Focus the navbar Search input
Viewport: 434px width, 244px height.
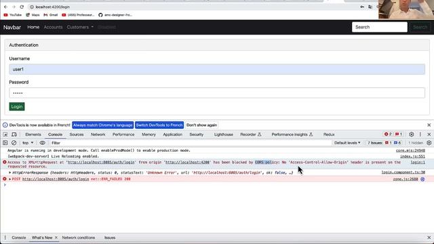tap(380, 27)
